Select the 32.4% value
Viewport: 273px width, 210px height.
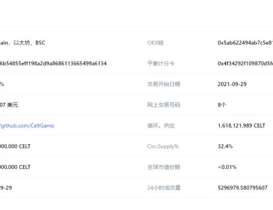tap(225, 146)
